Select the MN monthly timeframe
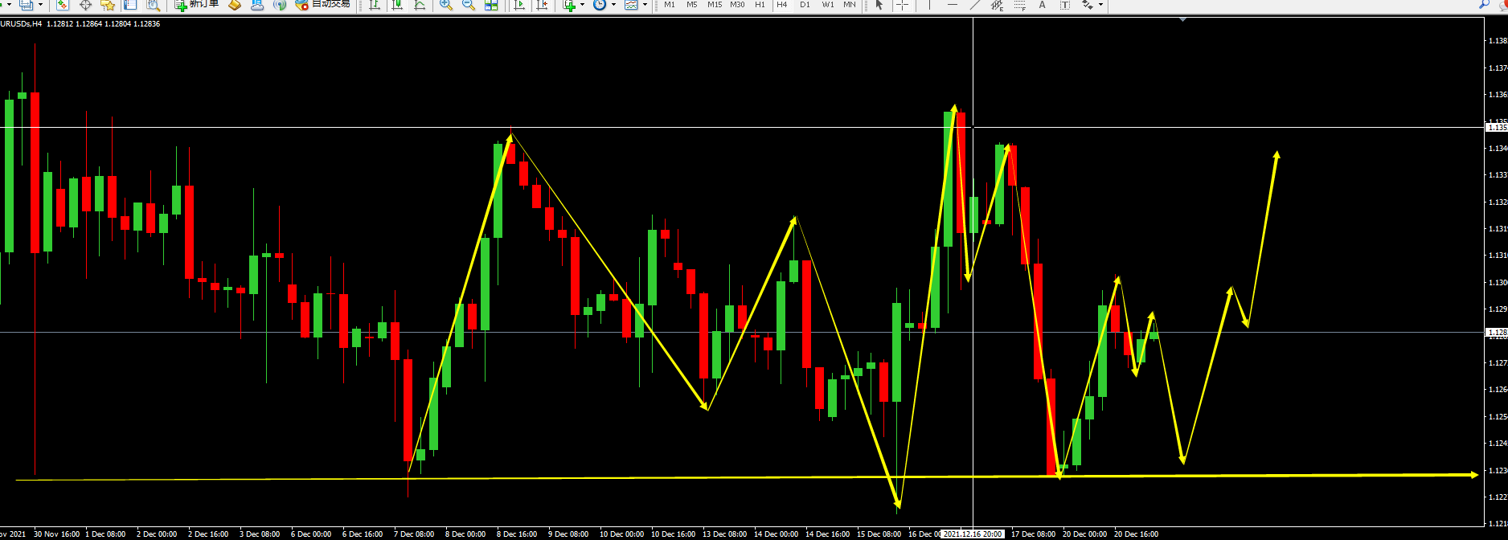This screenshot has height=540, width=1508. pyautogui.click(x=850, y=5)
